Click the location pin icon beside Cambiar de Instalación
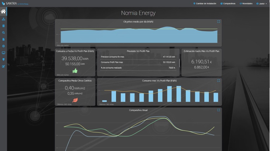The height and width of the screenshot is (151, 270). [x=194, y=3]
